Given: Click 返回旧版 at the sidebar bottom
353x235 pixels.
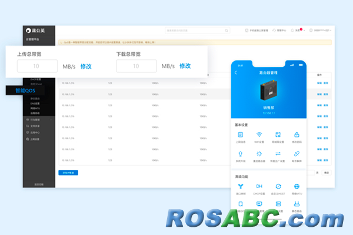Looking at the screenshot, I should (39, 184).
